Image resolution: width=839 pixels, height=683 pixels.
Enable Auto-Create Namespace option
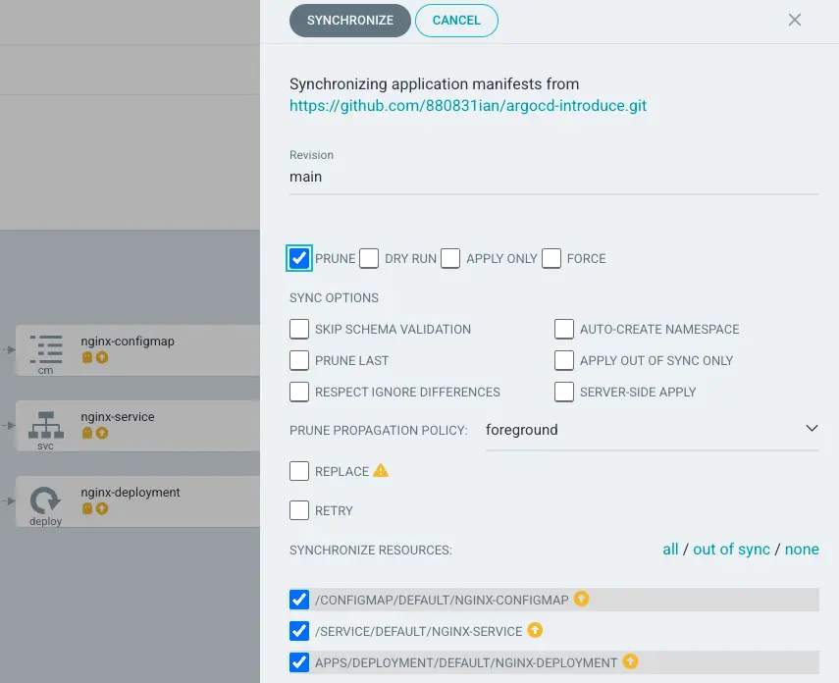coord(563,329)
